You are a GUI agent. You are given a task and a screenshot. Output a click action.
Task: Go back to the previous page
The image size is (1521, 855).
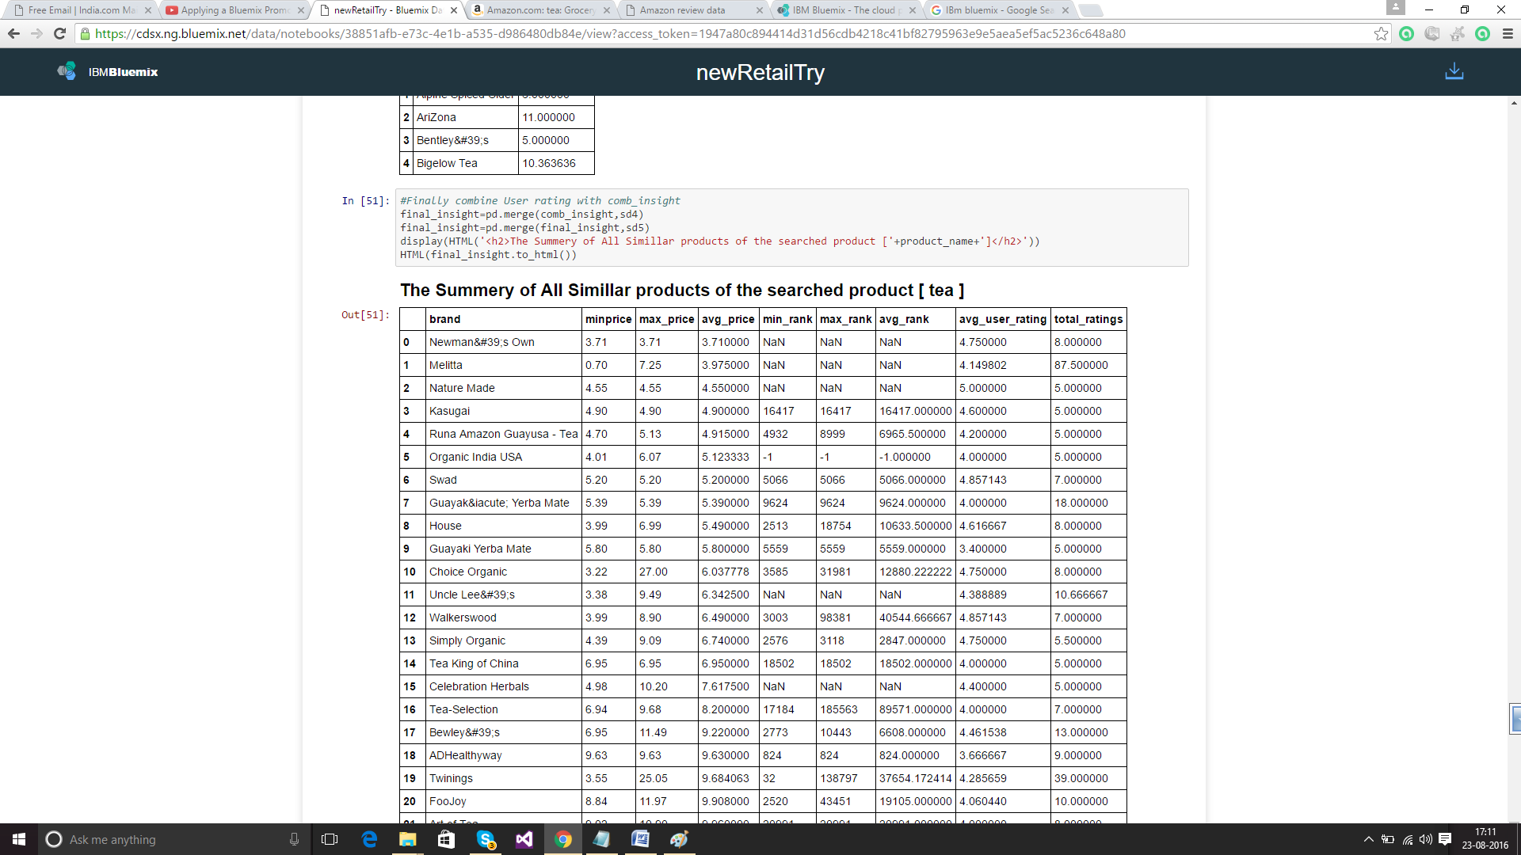(x=13, y=34)
